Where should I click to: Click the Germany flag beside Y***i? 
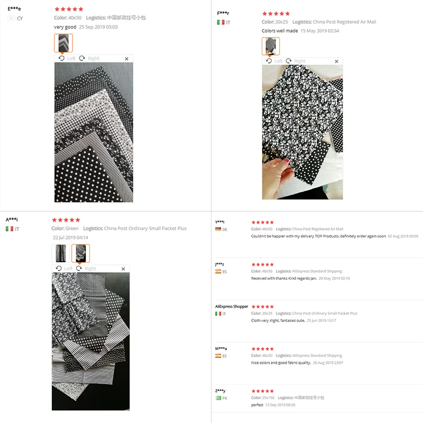point(218,229)
